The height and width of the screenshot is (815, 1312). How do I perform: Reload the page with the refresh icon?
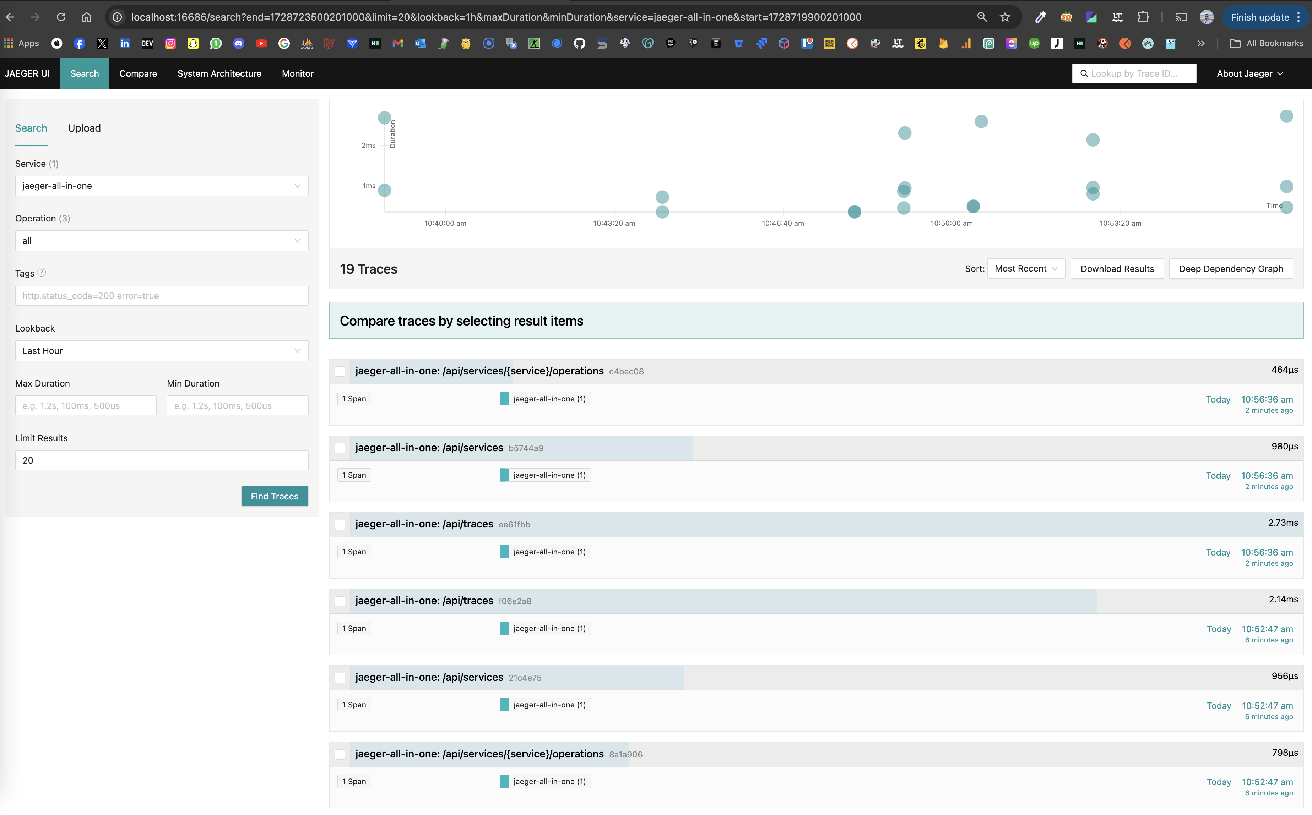[x=61, y=17]
